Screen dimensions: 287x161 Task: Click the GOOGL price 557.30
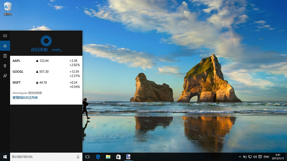[44, 72]
